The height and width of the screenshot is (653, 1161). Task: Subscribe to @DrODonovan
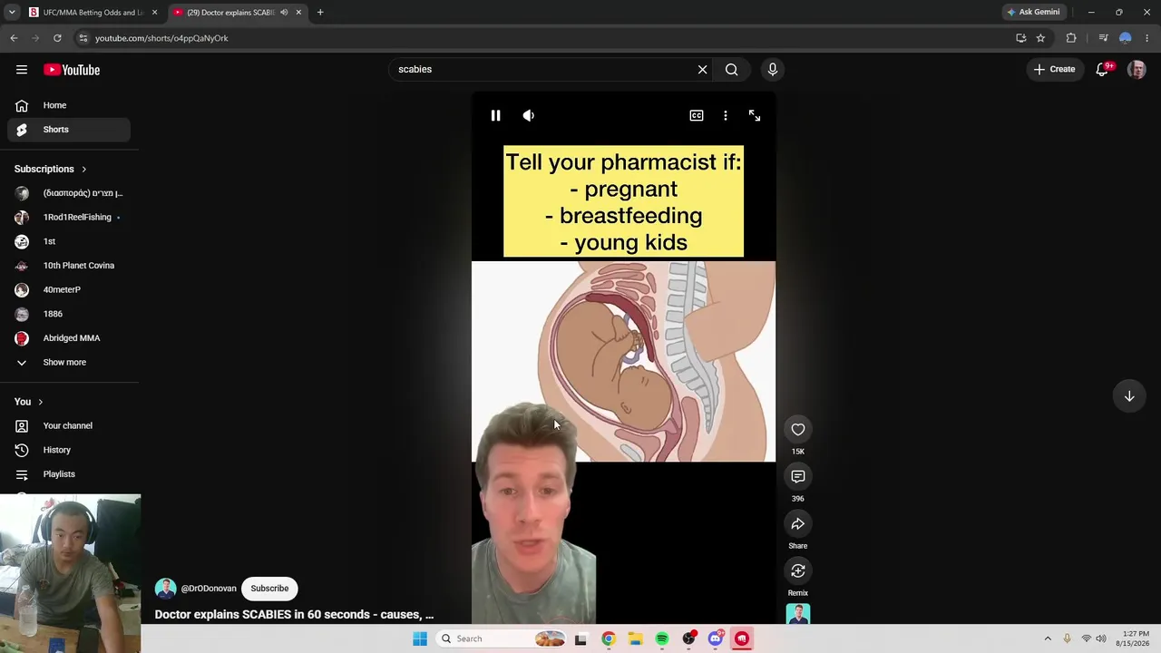point(269,589)
